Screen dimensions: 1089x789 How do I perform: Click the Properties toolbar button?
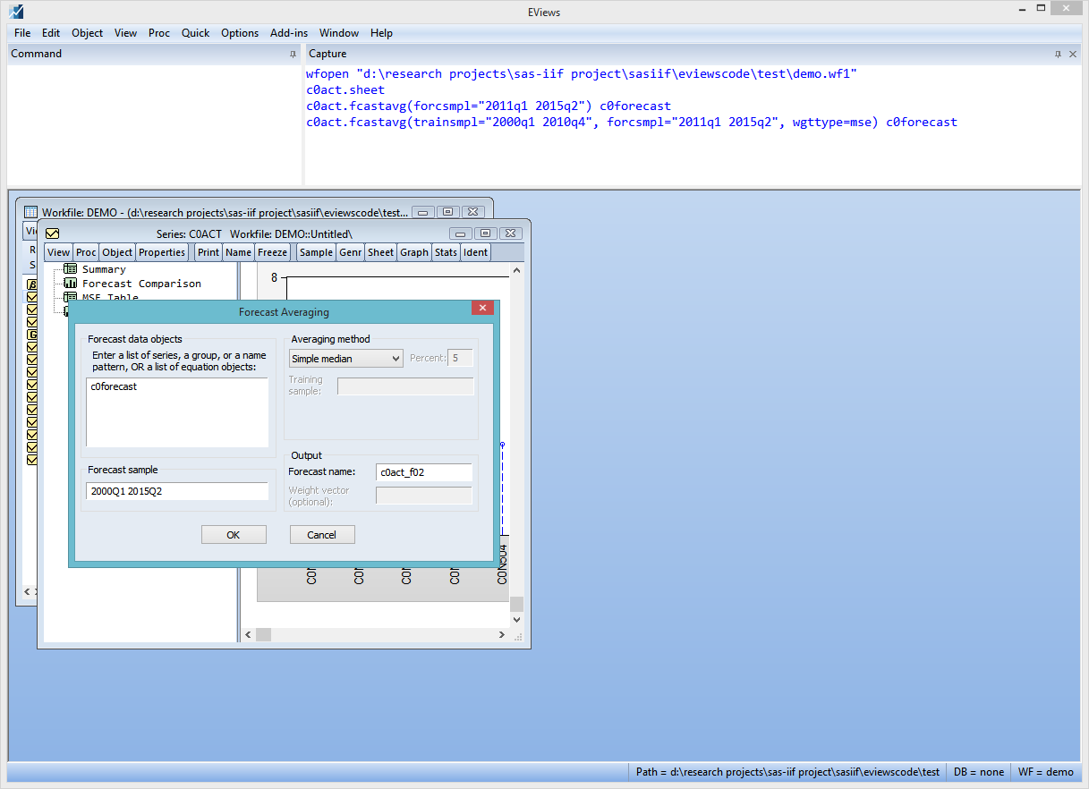(x=162, y=252)
